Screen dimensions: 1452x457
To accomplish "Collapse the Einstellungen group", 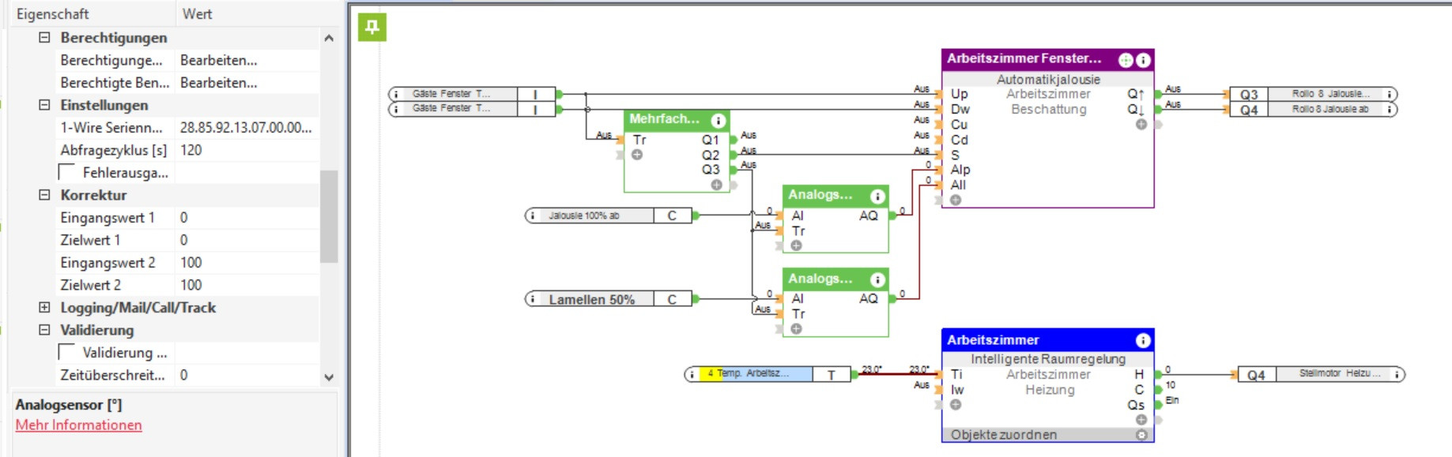I will pos(44,104).
